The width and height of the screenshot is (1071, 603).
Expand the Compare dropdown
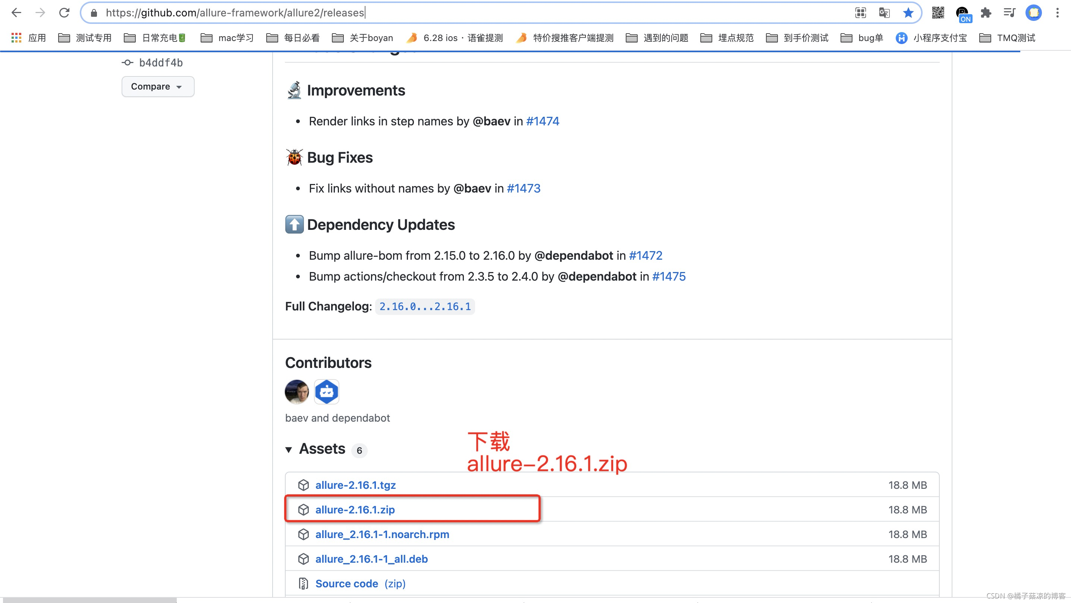(158, 87)
